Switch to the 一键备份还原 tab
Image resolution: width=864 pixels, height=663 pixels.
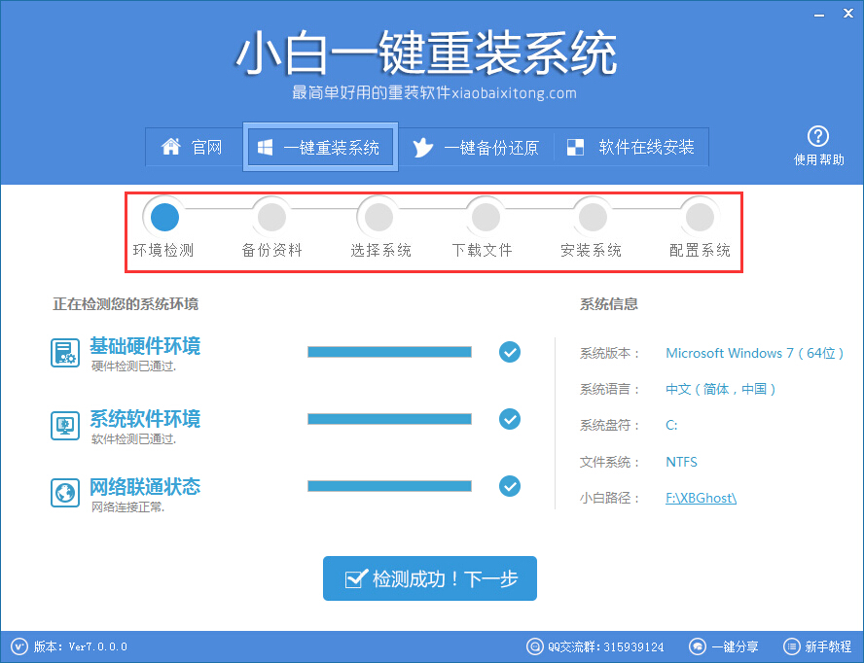click(478, 147)
